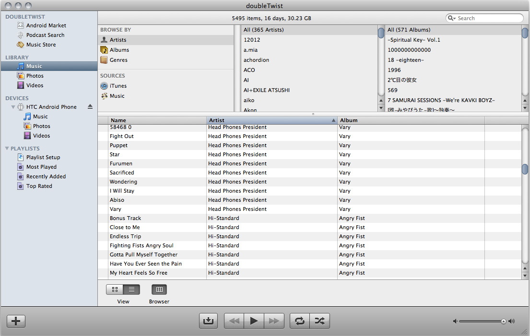The height and width of the screenshot is (336, 530).
Task: Switch to list view
Action: point(131,290)
